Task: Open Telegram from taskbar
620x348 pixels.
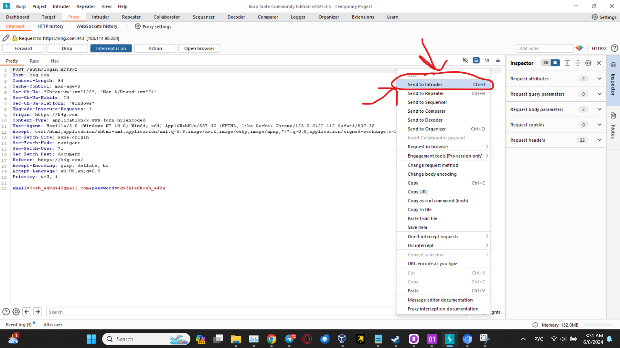Action: [290, 339]
